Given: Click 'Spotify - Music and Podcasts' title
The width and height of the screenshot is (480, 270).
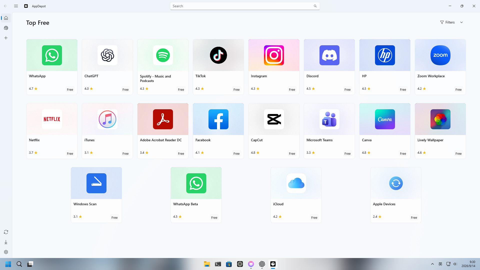Looking at the screenshot, I should (x=155, y=78).
